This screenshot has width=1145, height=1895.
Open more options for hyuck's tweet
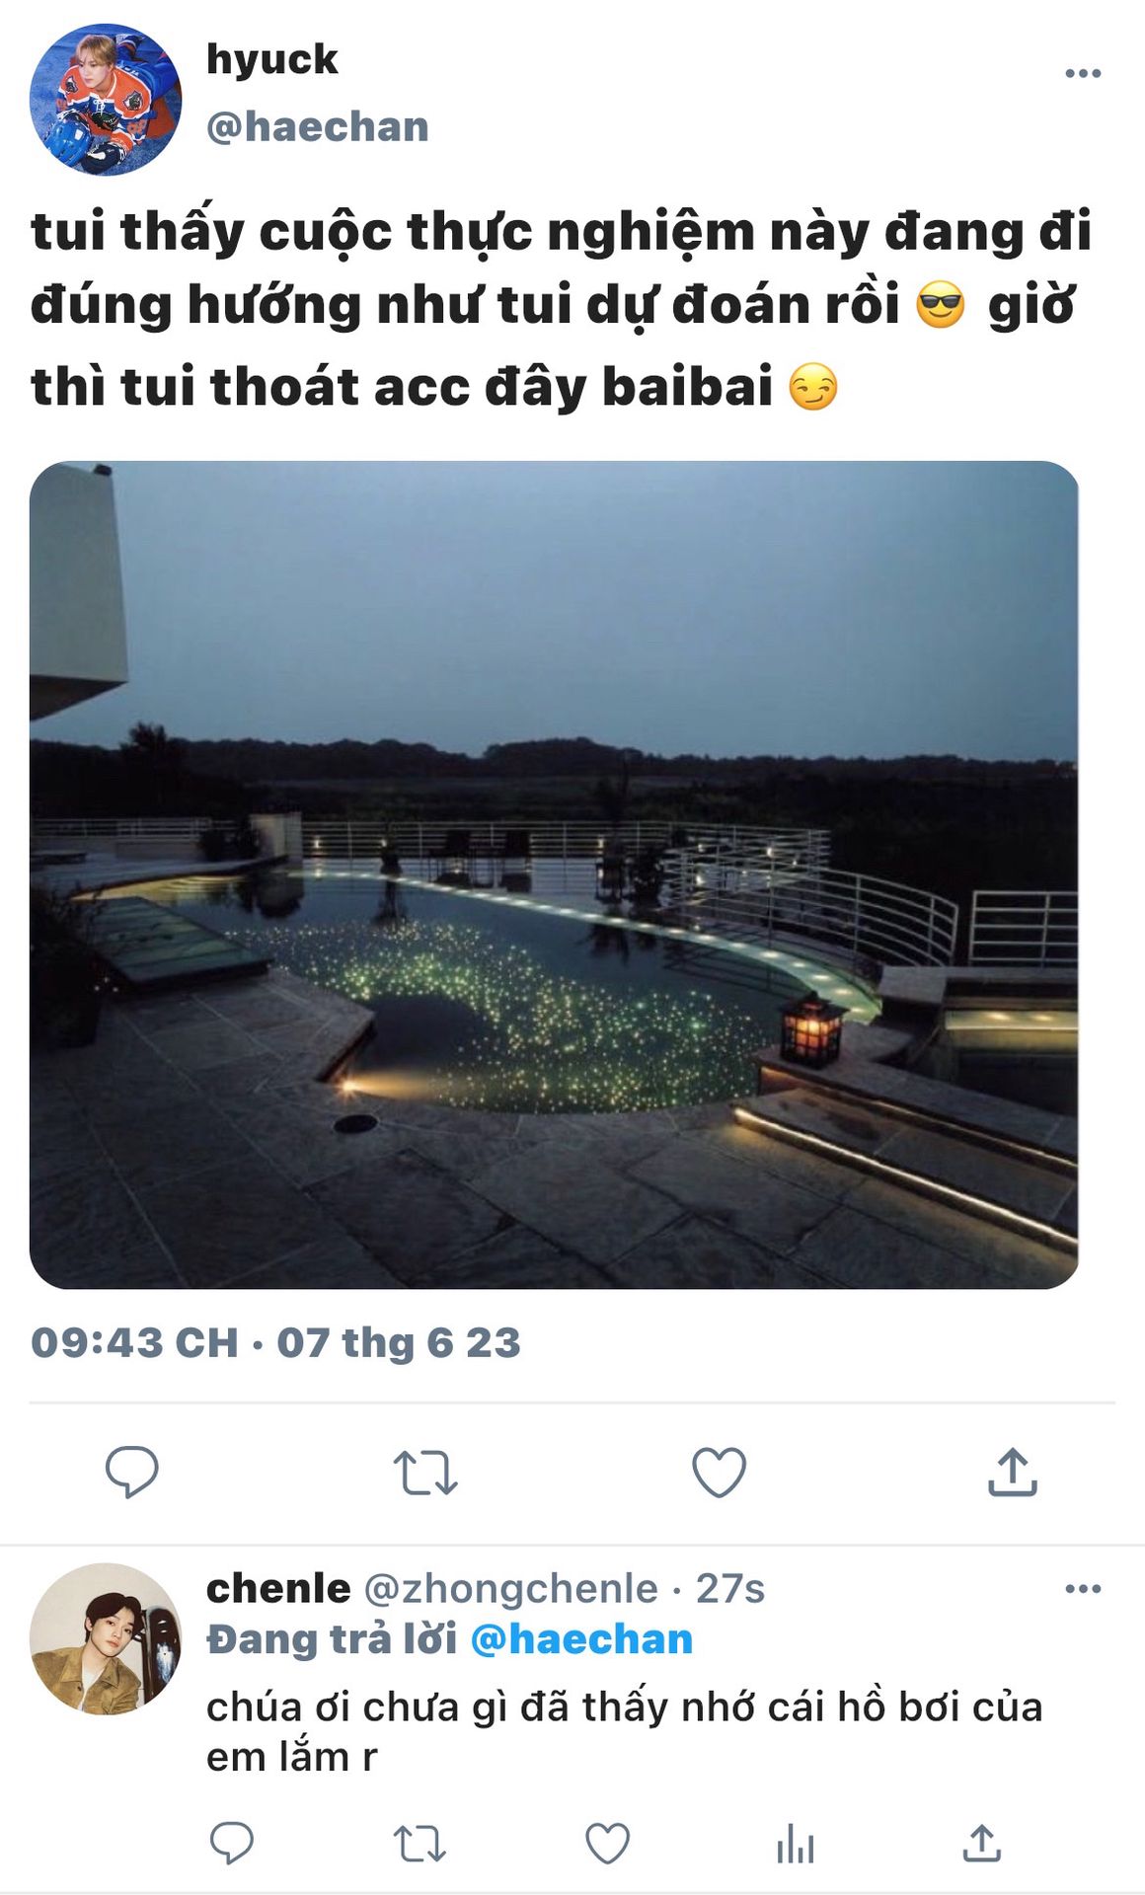click(x=1083, y=73)
